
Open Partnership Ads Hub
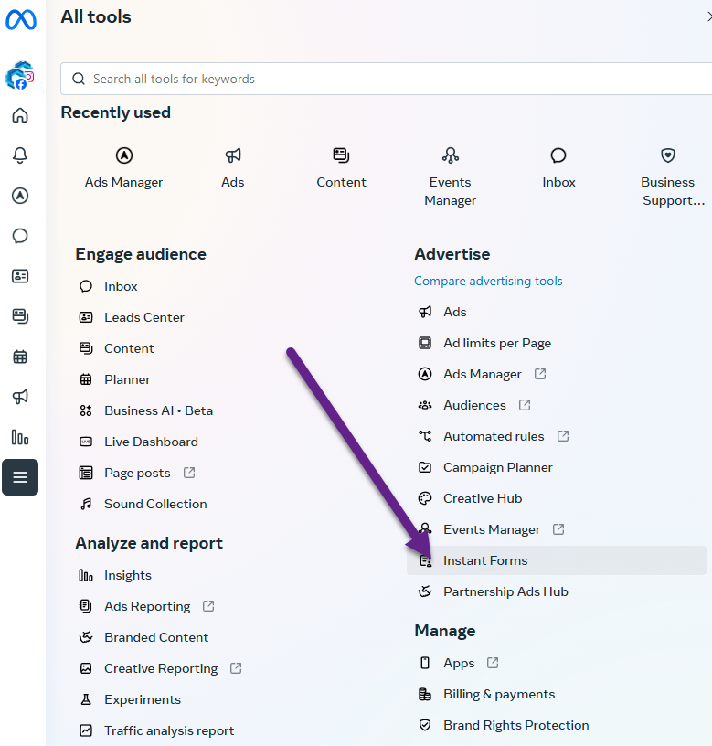(505, 591)
